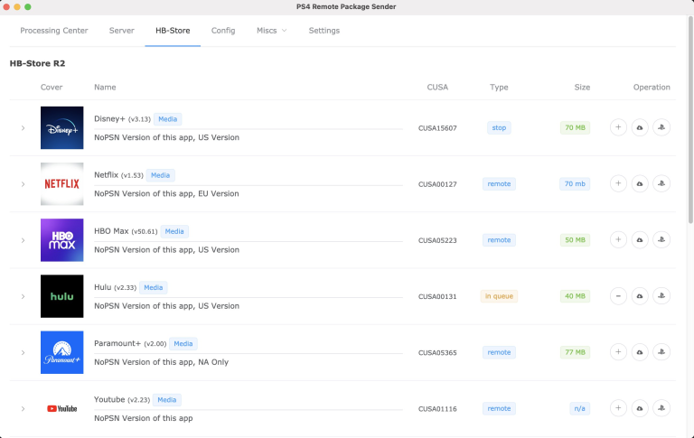
Task: Click the CUSA01116 cell
Action: [437, 409]
